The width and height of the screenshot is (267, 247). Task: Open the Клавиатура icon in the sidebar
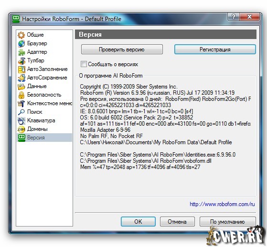(x=21, y=120)
